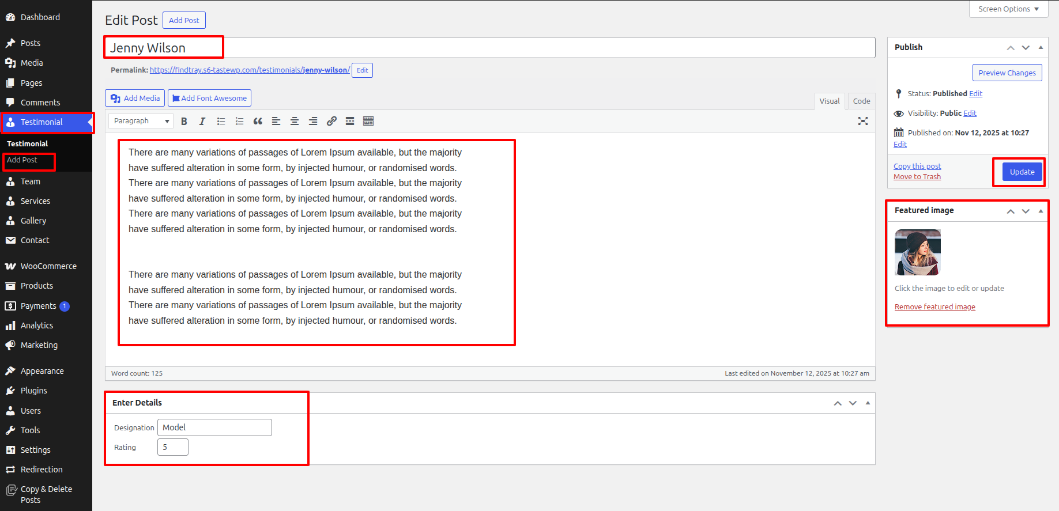The image size is (1059, 511).
Task: Toggle the Publish panel collapse arrow
Action: point(1041,47)
